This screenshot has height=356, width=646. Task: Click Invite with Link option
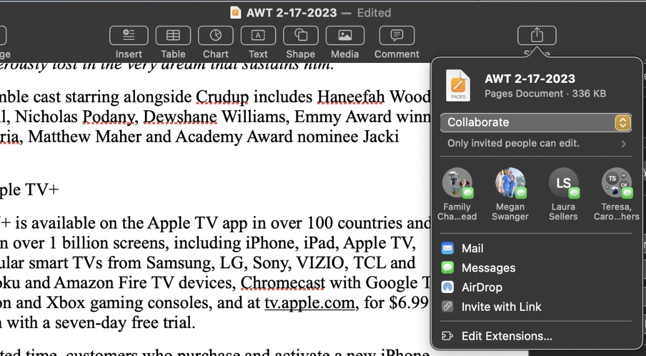pos(501,307)
